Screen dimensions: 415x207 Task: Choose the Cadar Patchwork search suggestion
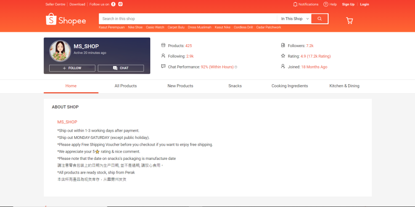click(269, 27)
